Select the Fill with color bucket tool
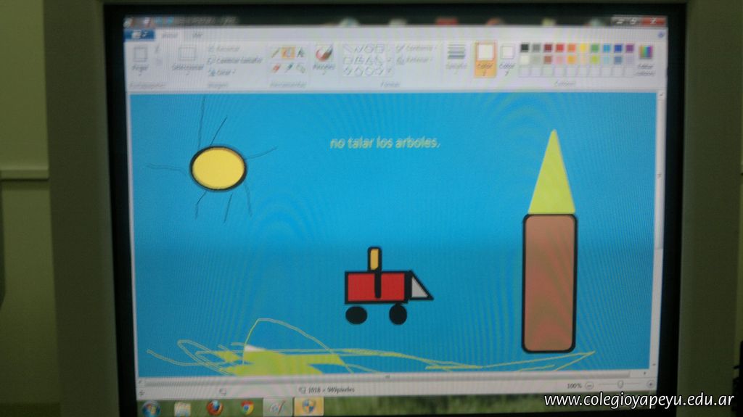743x417 pixels. click(x=288, y=53)
